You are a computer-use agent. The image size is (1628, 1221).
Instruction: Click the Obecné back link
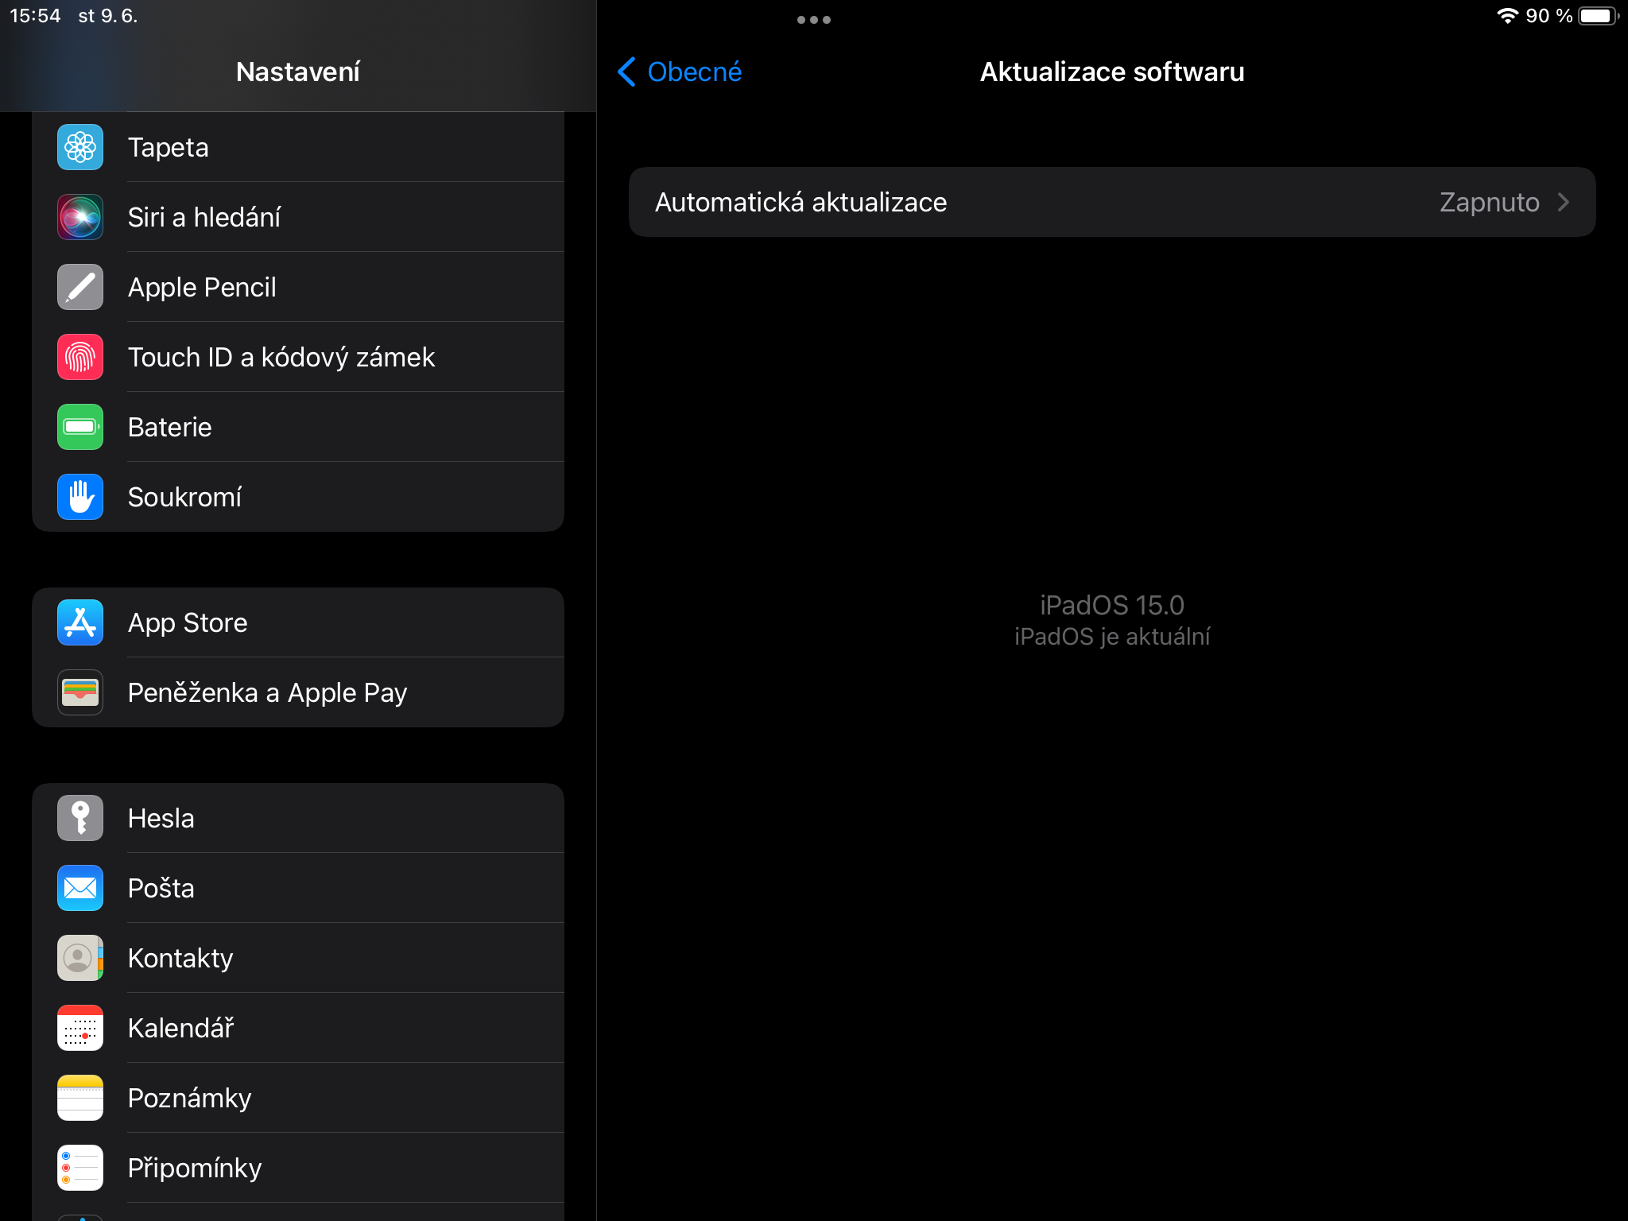[x=694, y=72]
